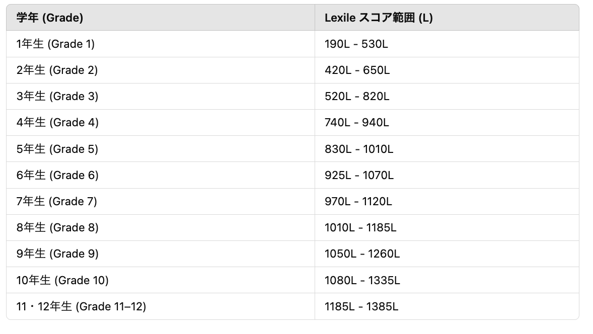The image size is (593, 334).
Task: Click the 520L - 820L score cell
Action: coord(357,97)
